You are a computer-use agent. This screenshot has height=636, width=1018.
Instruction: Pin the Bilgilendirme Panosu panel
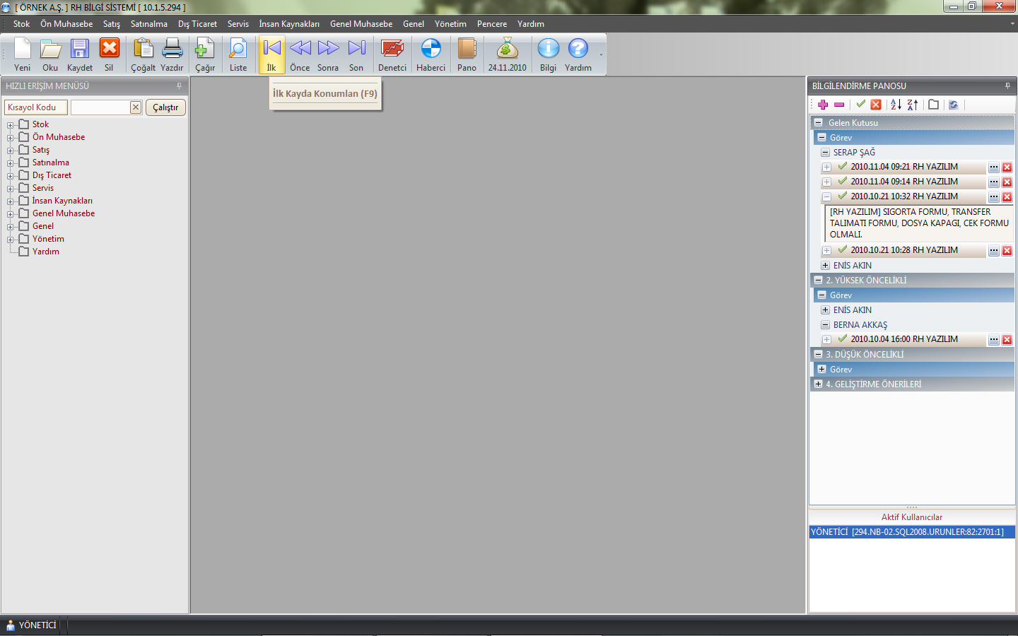tap(1007, 86)
